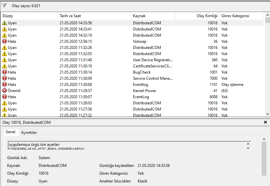Select timestamp 21.05.2020 12:56:15
Viewport: 270px width, 186px height.
click(x=76, y=41)
